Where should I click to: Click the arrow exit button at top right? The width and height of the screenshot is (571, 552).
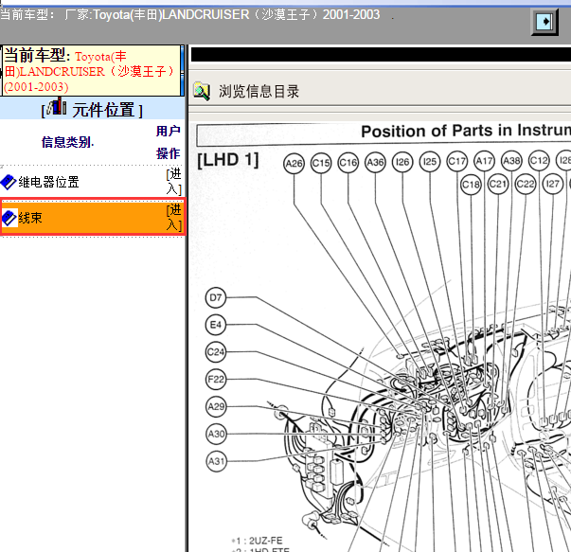544,22
